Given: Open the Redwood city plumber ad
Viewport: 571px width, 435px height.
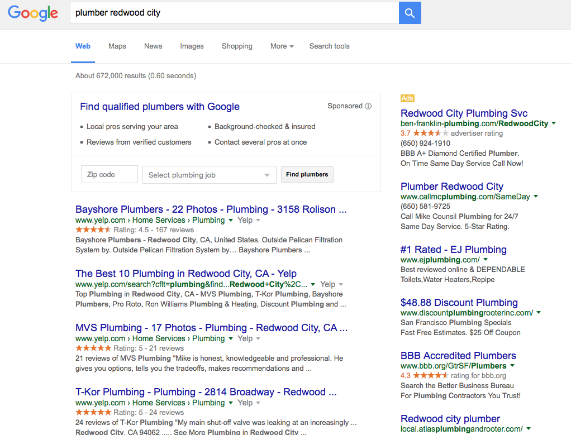Looking at the screenshot, I should (x=450, y=419).
